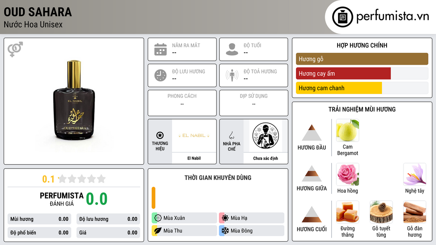
Task: Click the perfumer illustration Chưa xác định
Action: pyautogui.click(x=266, y=136)
